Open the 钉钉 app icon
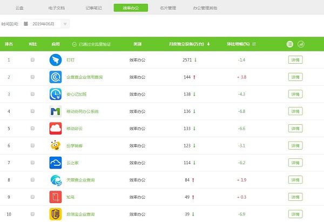Image resolution: width=324 pixels, height=222 pixels. pyautogui.click(x=56, y=60)
